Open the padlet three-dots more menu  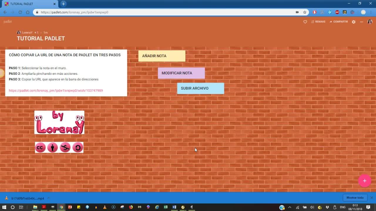pos(362,22)
